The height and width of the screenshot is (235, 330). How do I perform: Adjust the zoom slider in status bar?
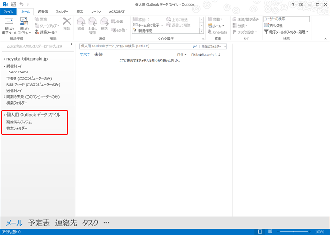(x=294, y=232)
